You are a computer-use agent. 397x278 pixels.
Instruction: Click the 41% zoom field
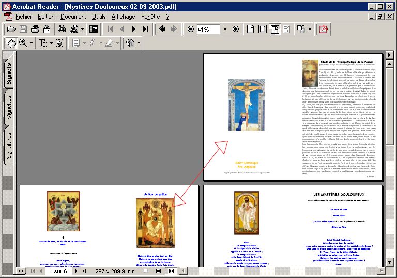coord(208,30)
